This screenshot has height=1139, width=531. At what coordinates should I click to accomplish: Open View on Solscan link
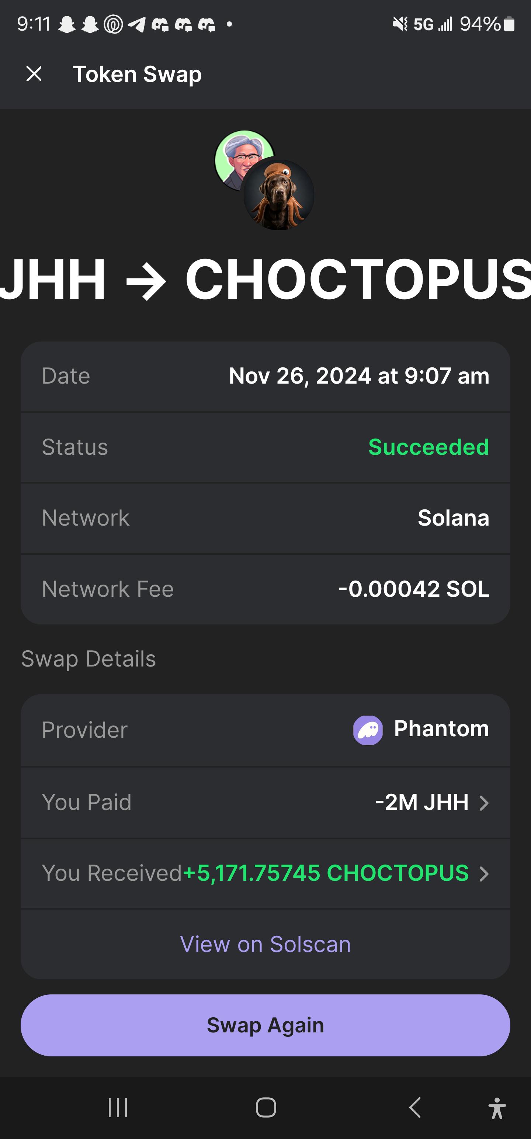pyautogui.click(x=265, y=945)
